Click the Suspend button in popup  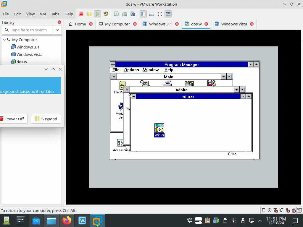[x=46, y=119]
